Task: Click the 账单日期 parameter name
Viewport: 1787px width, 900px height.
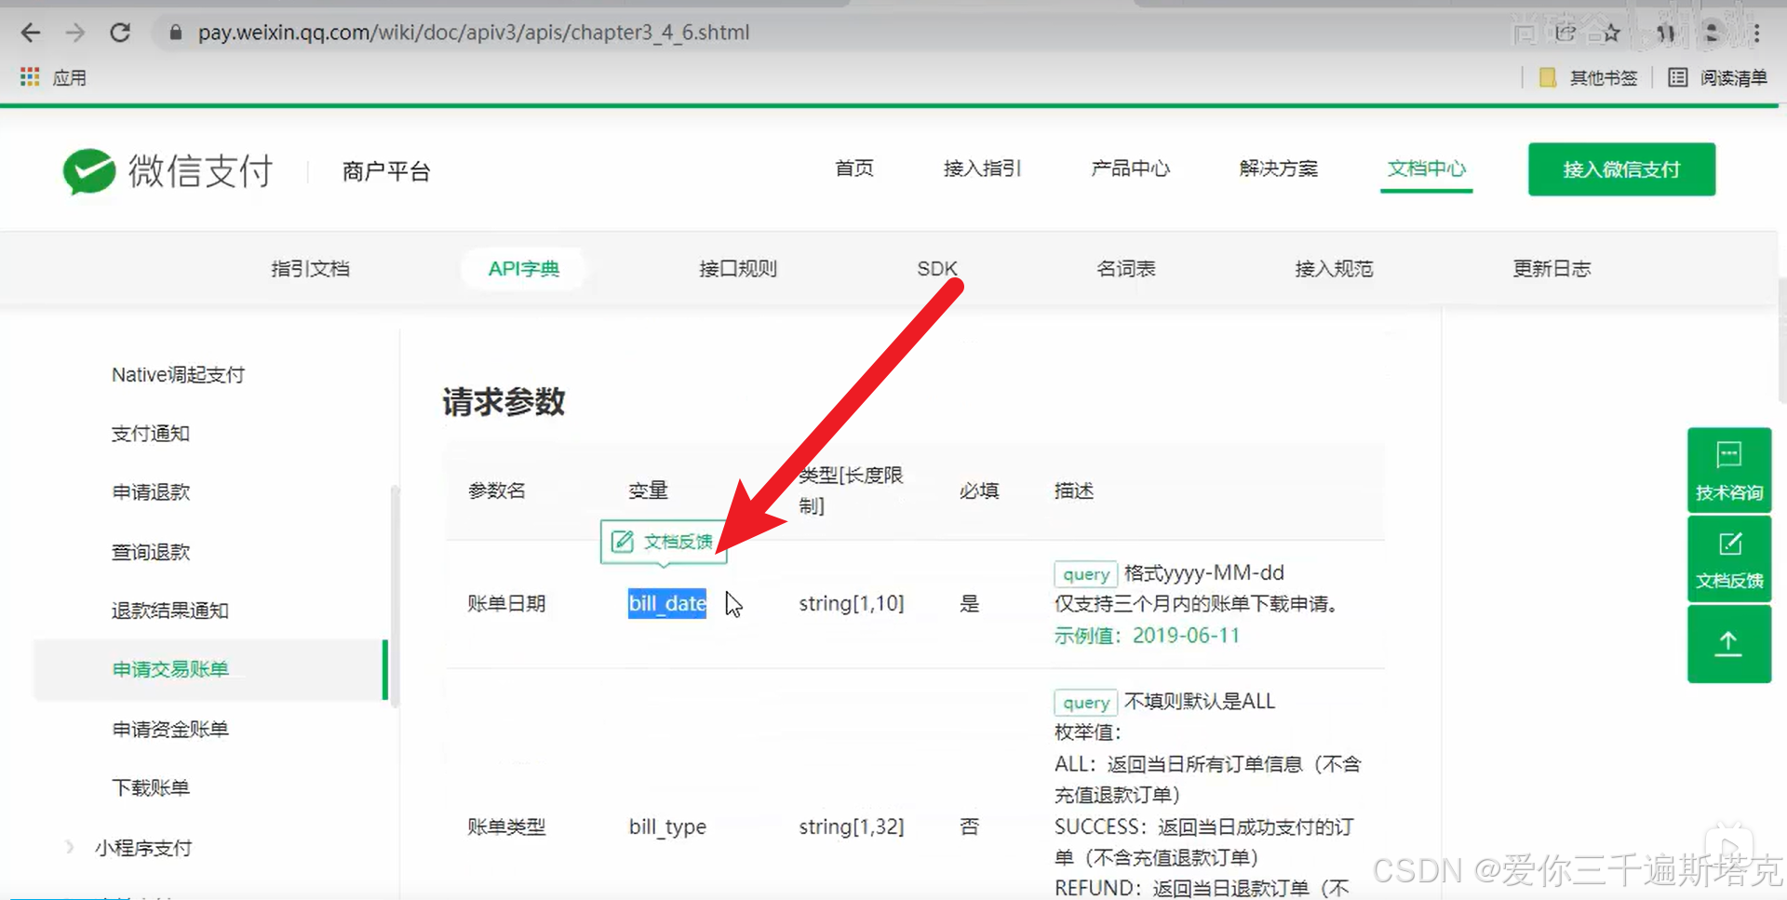Action: click(x=506, y=603)
